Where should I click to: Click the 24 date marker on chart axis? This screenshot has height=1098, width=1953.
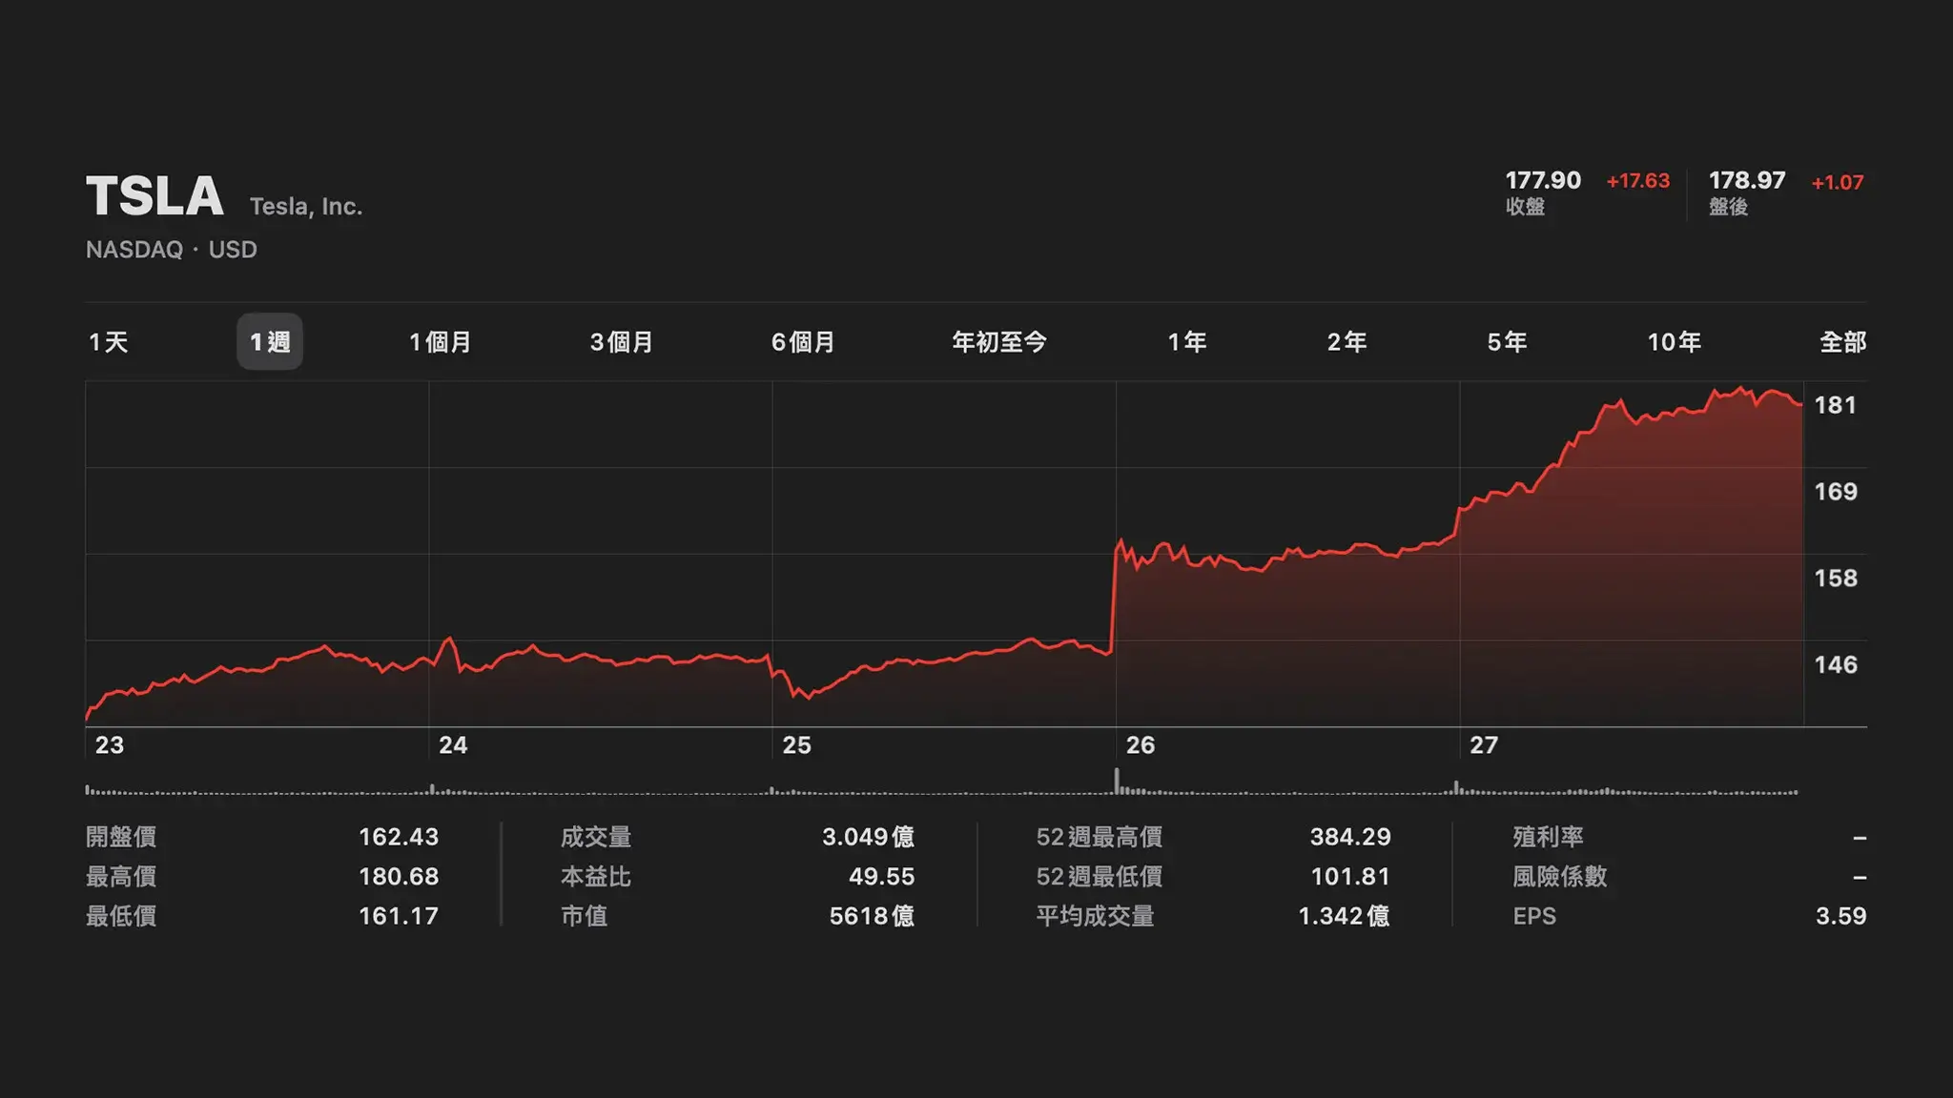pyautogui.click(x=453, y=745)
